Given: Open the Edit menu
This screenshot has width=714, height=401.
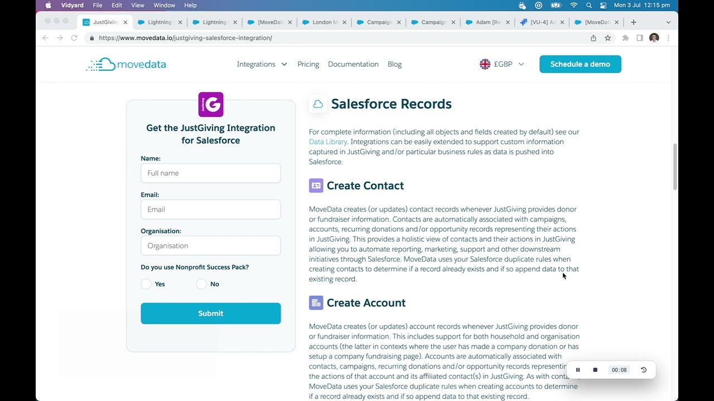Looking at the screenshot, I should [x=117, y=5].
